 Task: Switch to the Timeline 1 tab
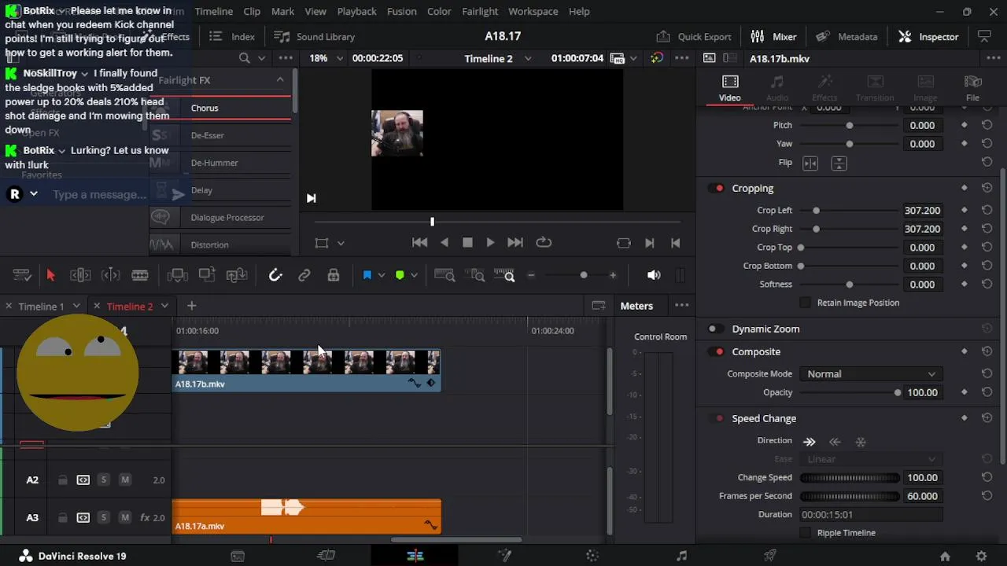pos(41,307)
